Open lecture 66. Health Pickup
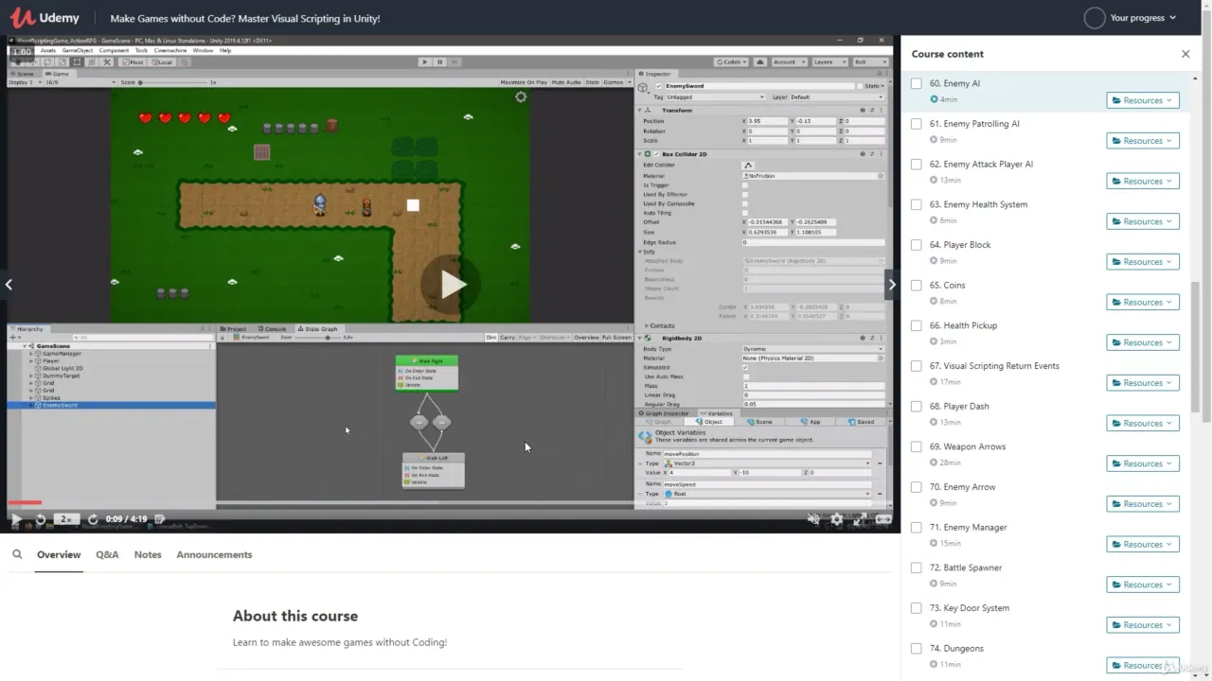This screenshot has width=1212, height=681. coord(963,325)
